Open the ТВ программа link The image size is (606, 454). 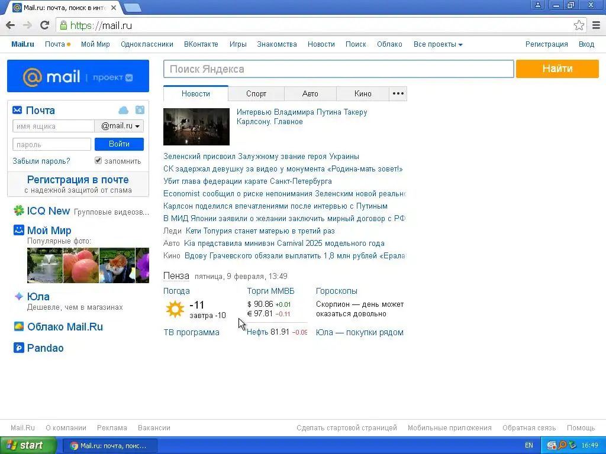191,332
